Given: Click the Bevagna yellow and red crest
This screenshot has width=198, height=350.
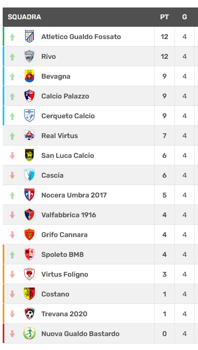Looking at the screenshot, I should pyautogui.click(x=29, y=76).
